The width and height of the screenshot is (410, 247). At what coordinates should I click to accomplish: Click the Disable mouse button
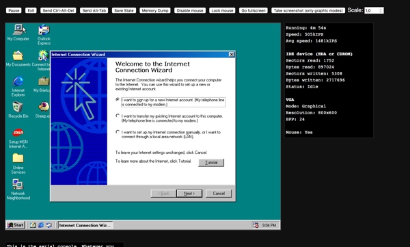tap(190, 10)
